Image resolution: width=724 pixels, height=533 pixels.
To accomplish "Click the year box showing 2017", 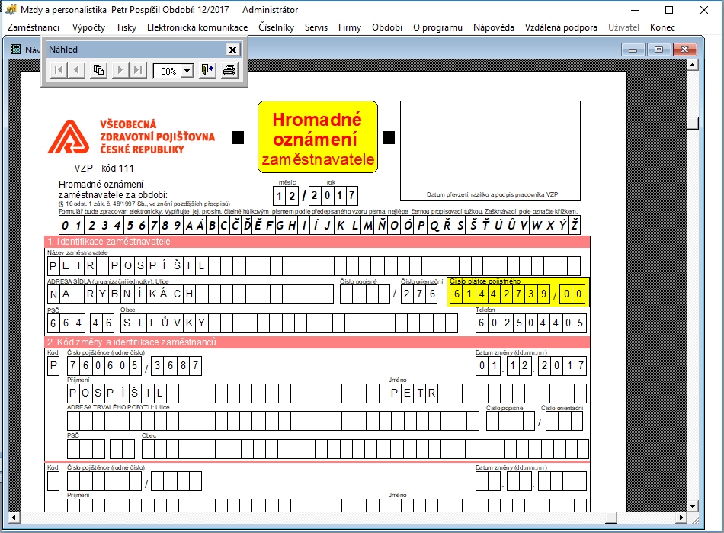I will (x=333, y=196).
